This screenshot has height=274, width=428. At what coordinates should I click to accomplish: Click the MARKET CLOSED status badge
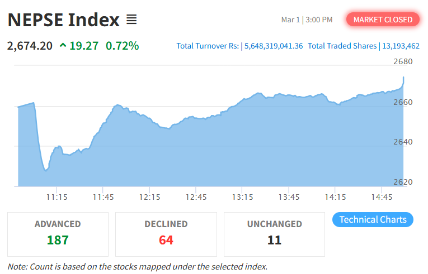(x=383, y=20)
